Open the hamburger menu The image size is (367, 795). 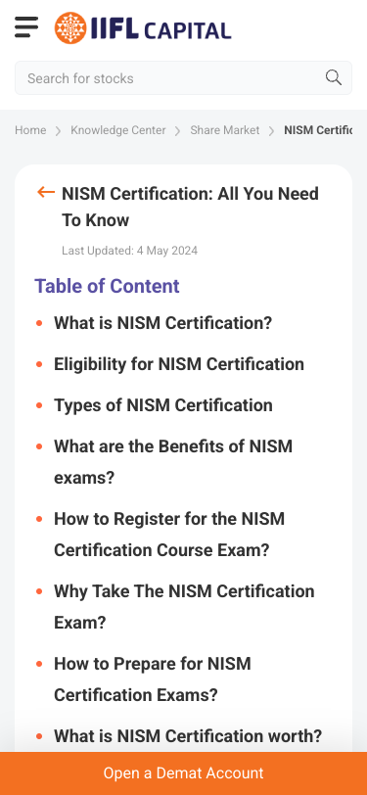click(x=26, y=26)
